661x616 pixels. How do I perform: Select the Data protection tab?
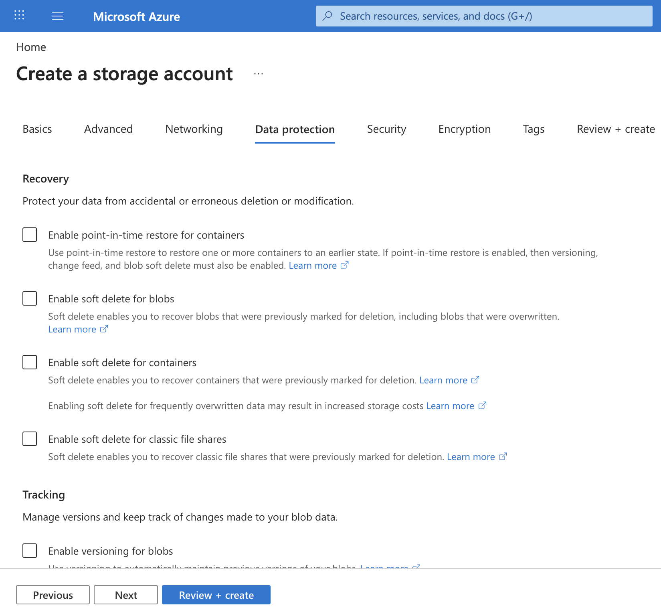(x=295, y=130)
